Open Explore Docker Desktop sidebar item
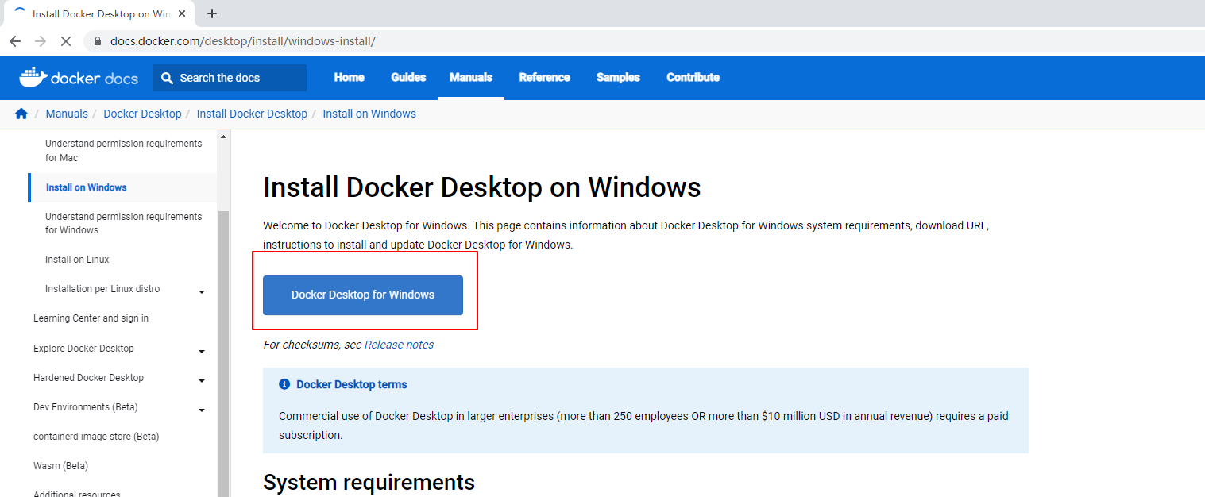This screenshot has height=497, width=1205. coord(83,349)
